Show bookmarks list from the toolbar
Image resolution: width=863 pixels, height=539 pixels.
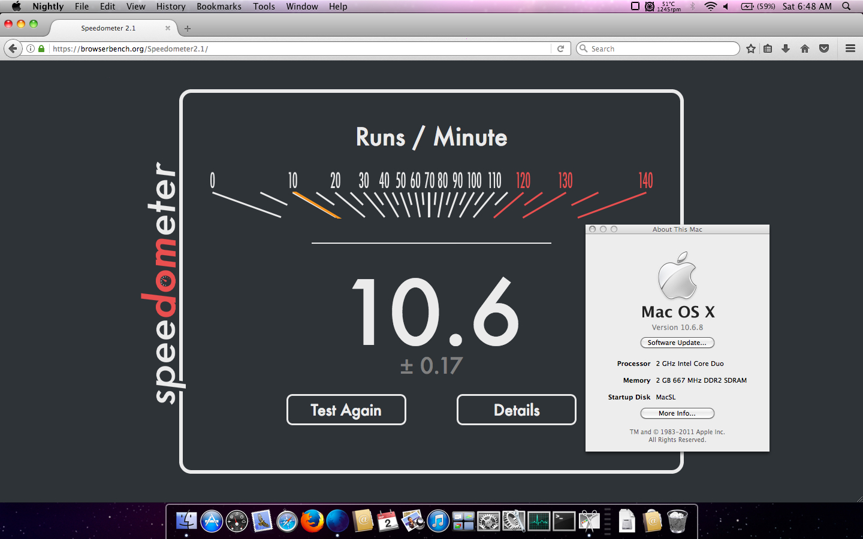768,49
